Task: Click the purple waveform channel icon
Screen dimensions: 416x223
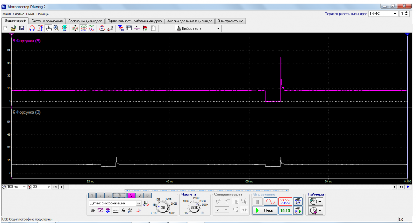Action: 100,210
